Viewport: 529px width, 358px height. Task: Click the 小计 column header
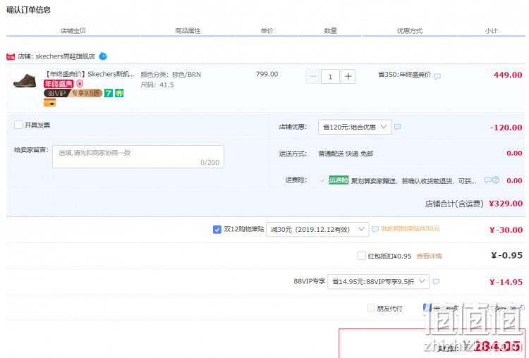pos(491,31)
